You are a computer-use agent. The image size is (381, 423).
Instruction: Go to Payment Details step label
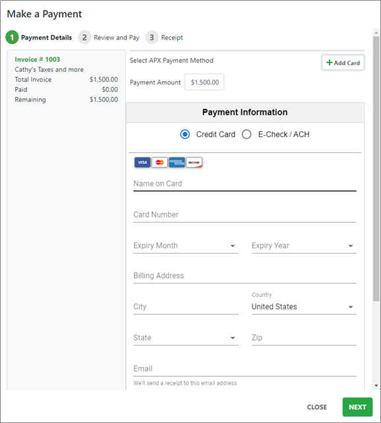tap(46, 38)
